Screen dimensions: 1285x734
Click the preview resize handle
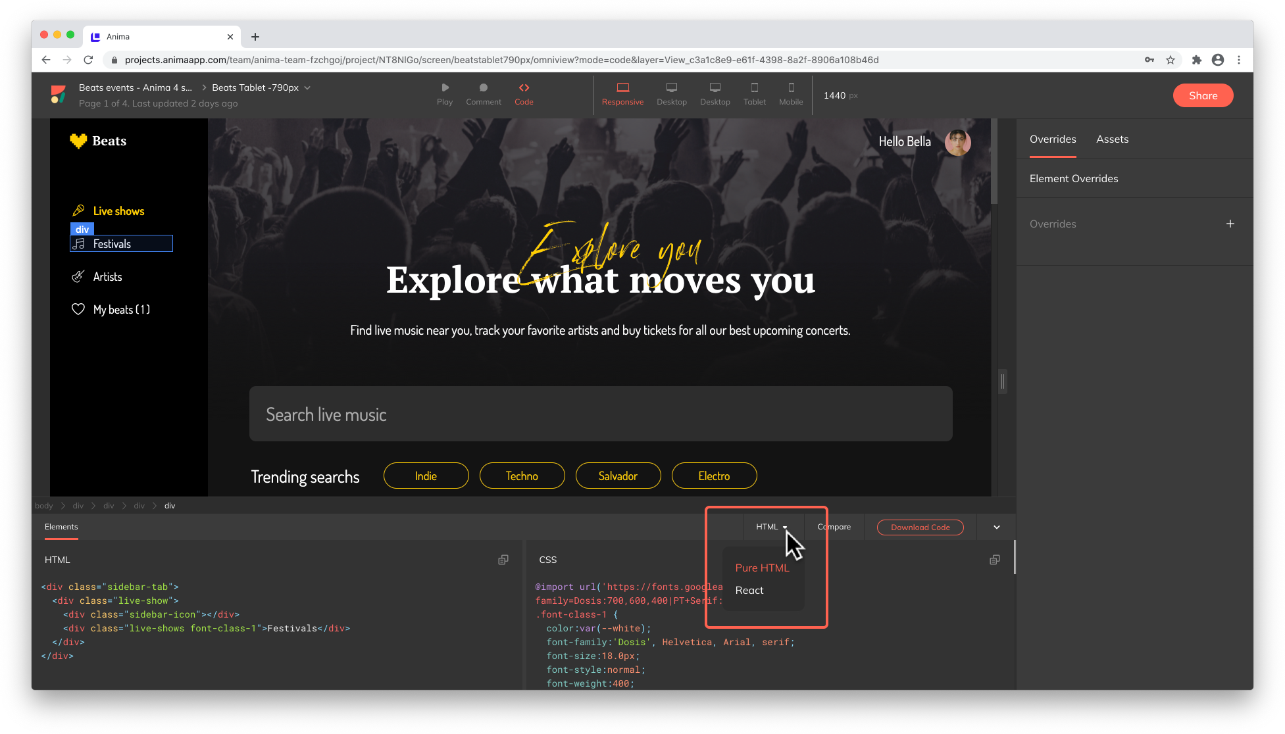click(1003, 381)
